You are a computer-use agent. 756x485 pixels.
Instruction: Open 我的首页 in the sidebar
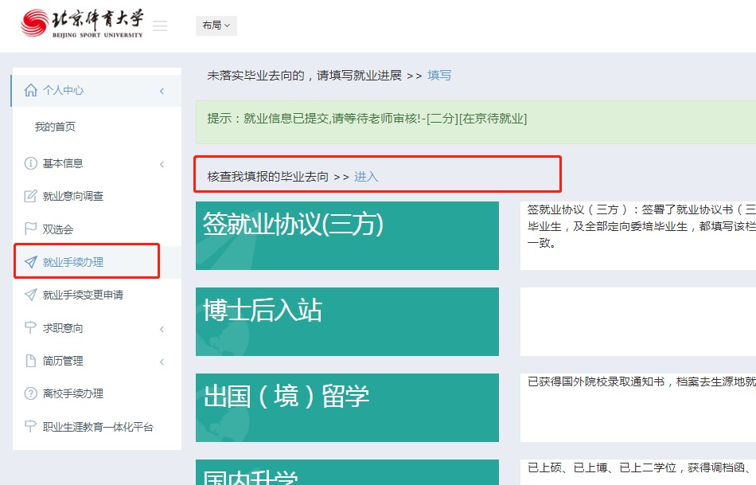point(55,127)
